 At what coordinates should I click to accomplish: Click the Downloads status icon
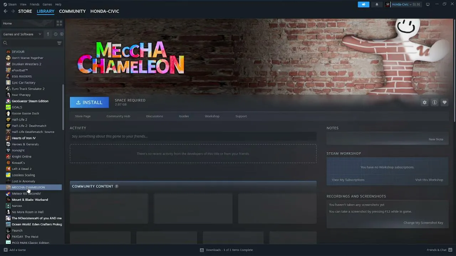click(x=202, y=250)
